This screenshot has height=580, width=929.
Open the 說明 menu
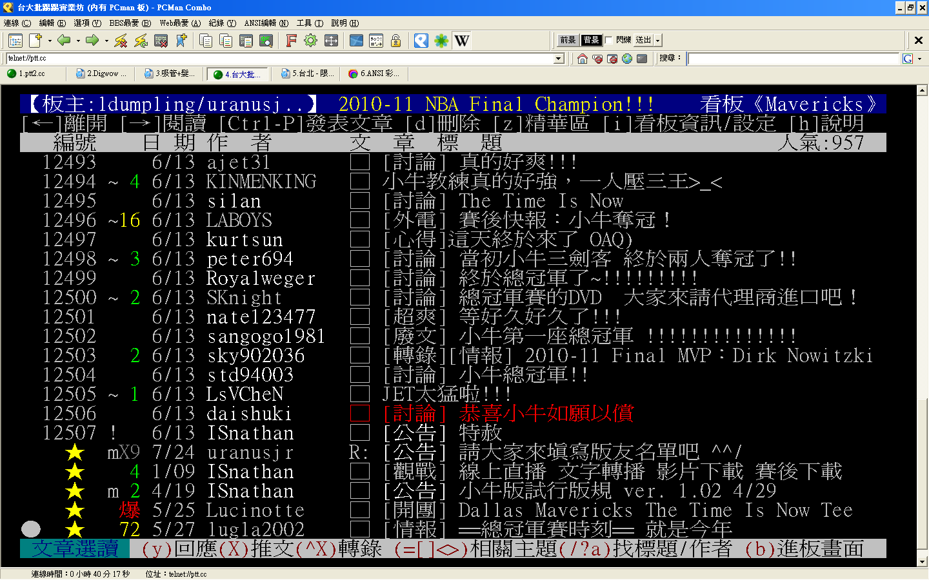(345, 23)
